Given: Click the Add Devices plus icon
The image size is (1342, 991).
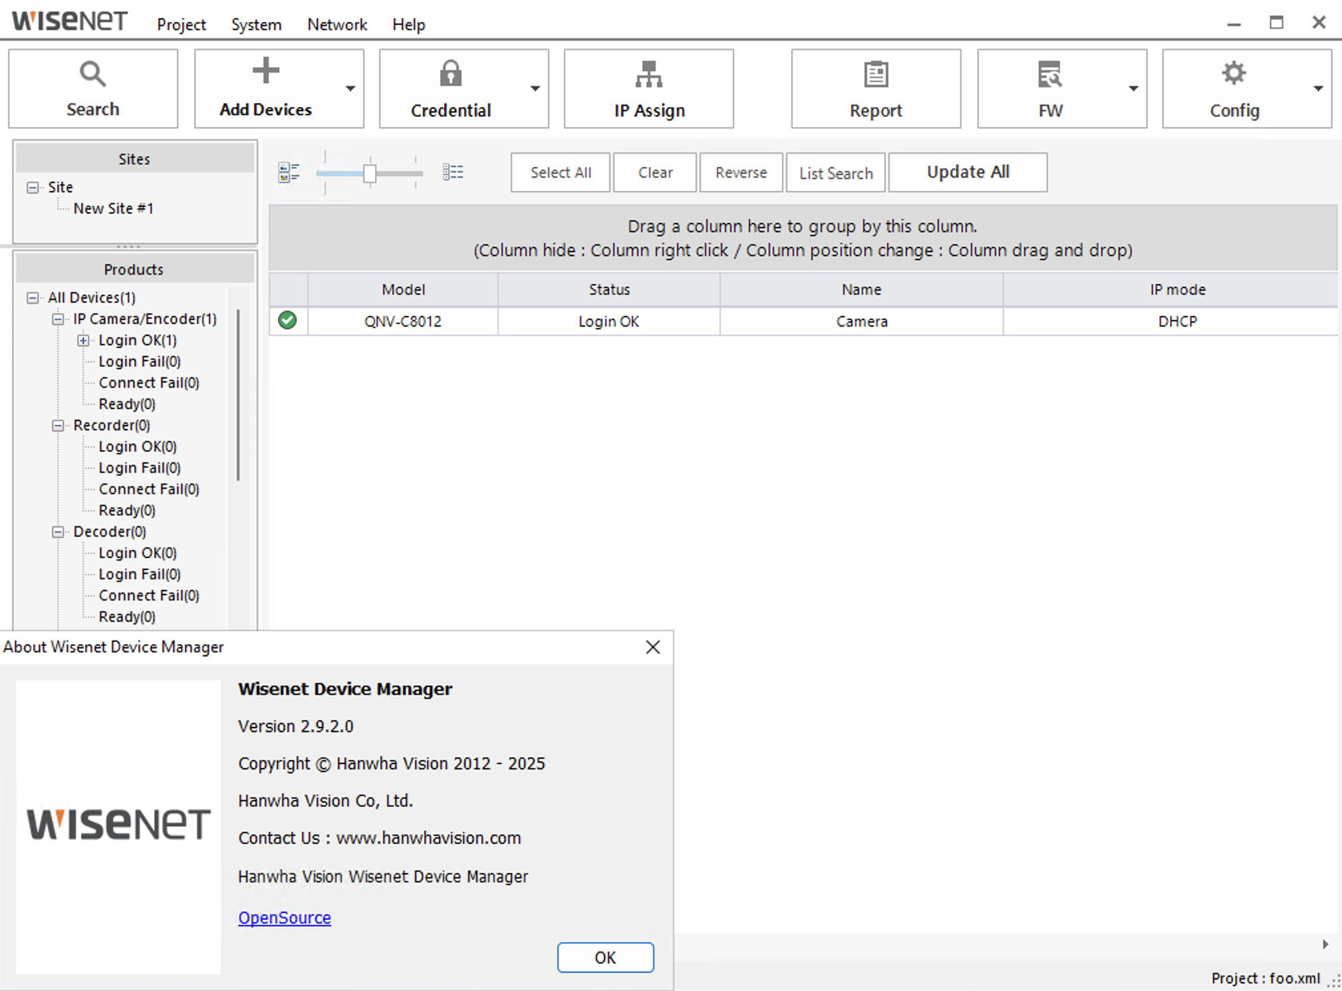Looking at the screenshot, I should coord(265,71).
